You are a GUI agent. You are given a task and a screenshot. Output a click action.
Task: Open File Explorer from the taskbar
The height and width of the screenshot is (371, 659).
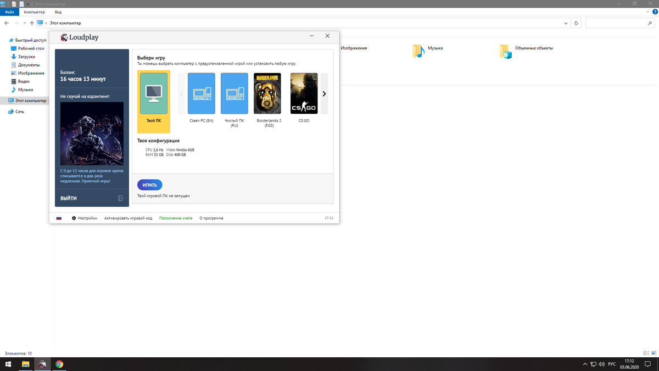tap(25, 364)
